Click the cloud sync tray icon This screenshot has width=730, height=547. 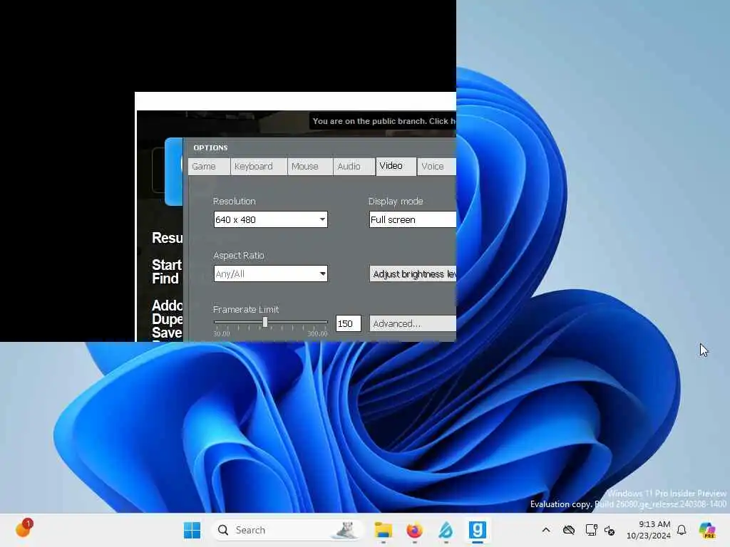[x=568, y=530]
